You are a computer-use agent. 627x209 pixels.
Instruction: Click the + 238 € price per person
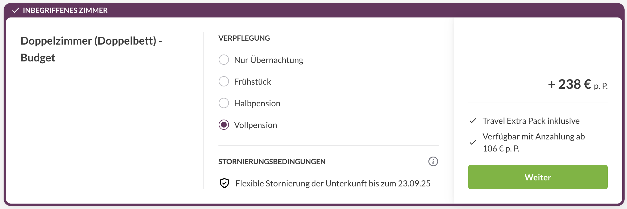578,84
